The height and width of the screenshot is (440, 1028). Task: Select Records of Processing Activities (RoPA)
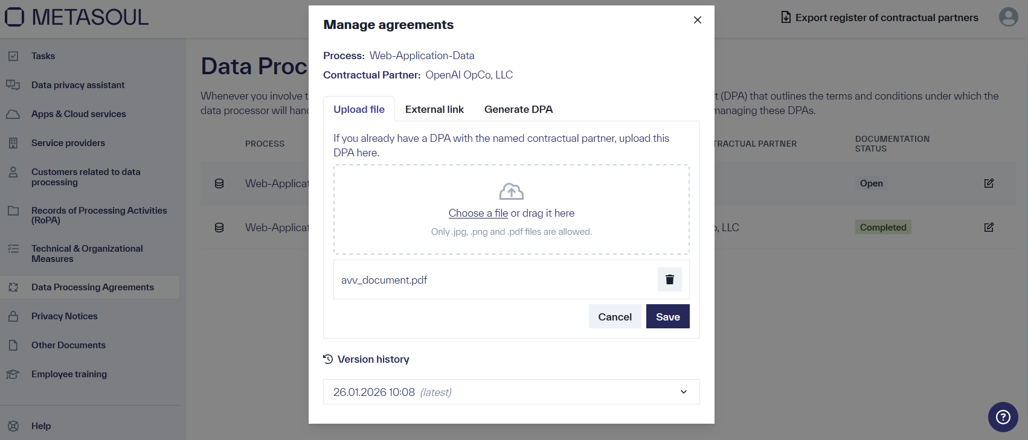click(100, 215)
